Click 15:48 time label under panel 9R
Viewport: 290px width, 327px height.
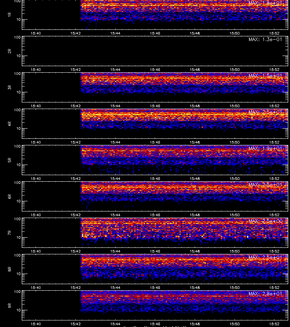point(195,324)
